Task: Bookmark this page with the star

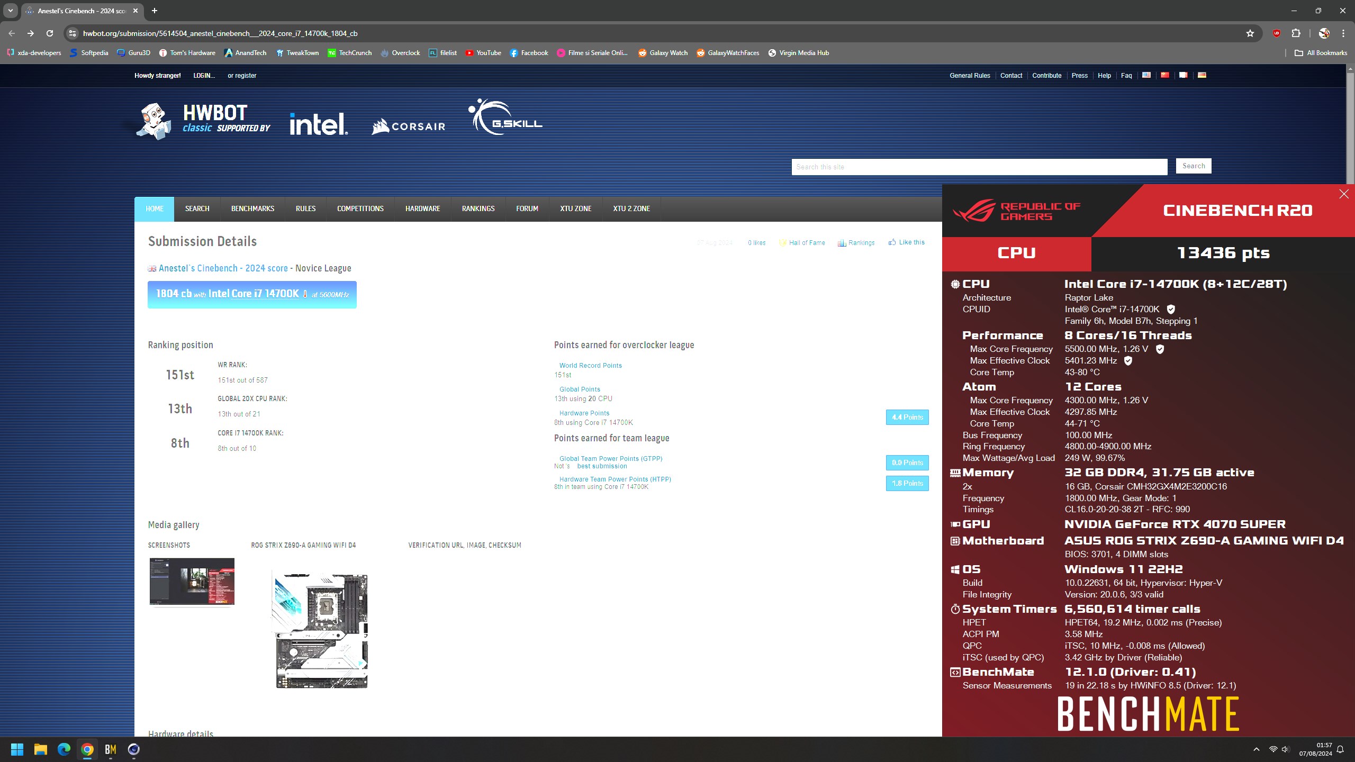Action: click(1250, 33)
